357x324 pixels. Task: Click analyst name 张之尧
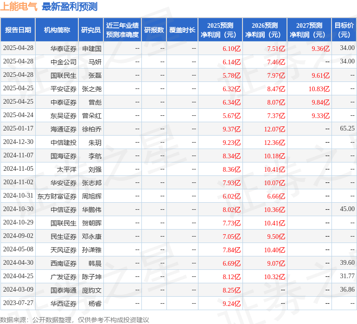pos(92,88)
